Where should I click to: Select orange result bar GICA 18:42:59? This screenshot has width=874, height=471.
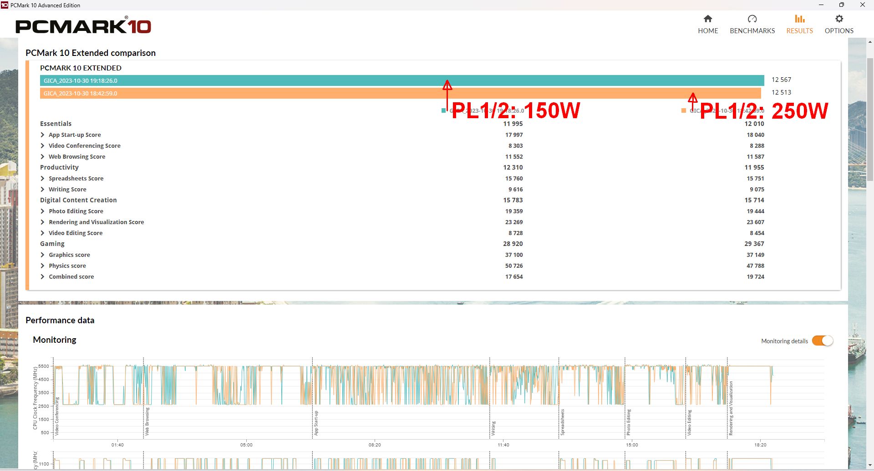pyautogui.click(x=401, y=93)
